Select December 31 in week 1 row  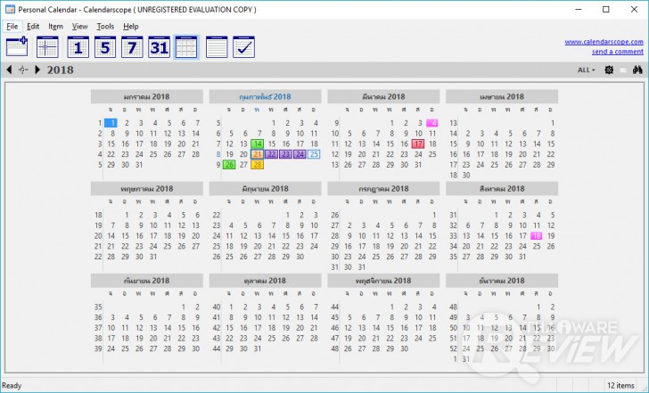466,359
